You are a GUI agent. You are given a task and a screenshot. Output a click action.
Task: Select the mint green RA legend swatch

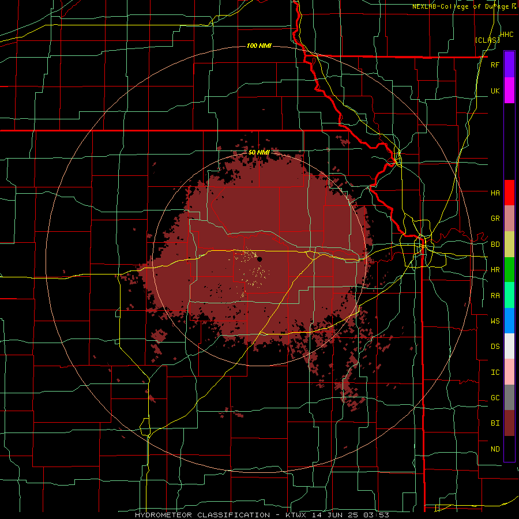pos(509,295)
